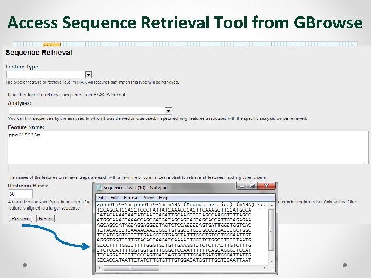Focus the Upstream Bases input field
The width and height of the screenshot is (371, 278).
[x=21, y=194]
